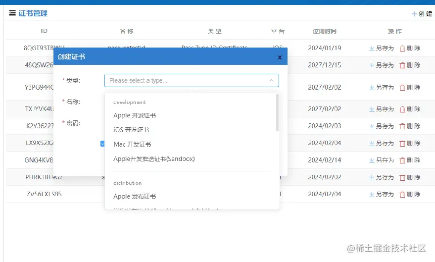Click the hamburger menu icon beside 证书管理
435x262 pixels.
(12, 13)
